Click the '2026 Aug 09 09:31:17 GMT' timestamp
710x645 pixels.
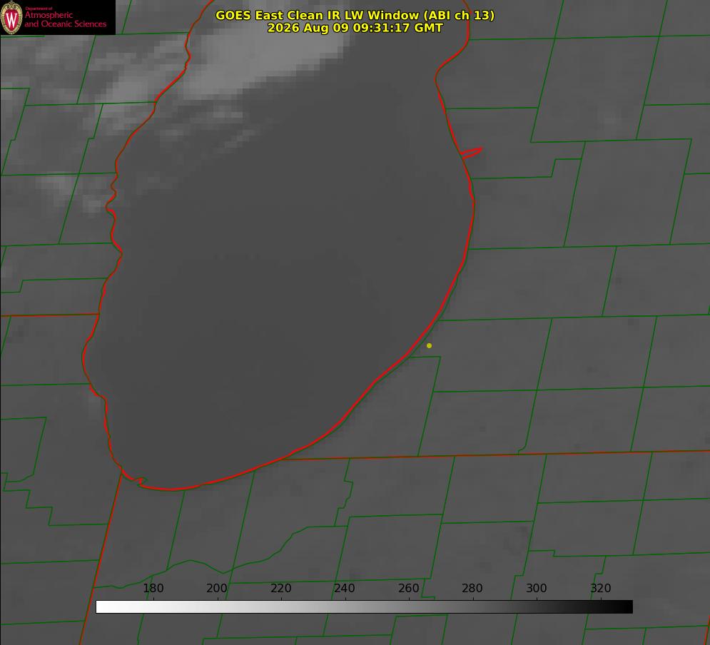pos(355,28)
